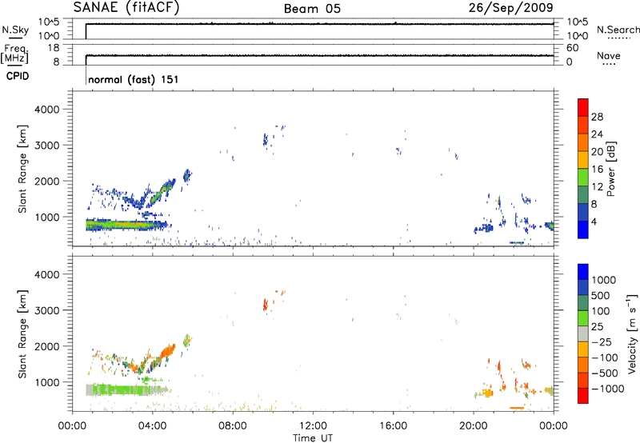640x443 pixels.
Task: Pick the red-orange power segment between 24 and 28
Action: tap(583, 125)
